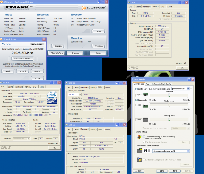Click the 確定 button in System tweaks
204x174 pixels.
point(162,171)
